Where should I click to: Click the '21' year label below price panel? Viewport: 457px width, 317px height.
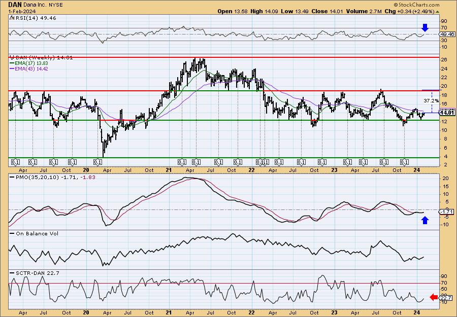point(169,170)
